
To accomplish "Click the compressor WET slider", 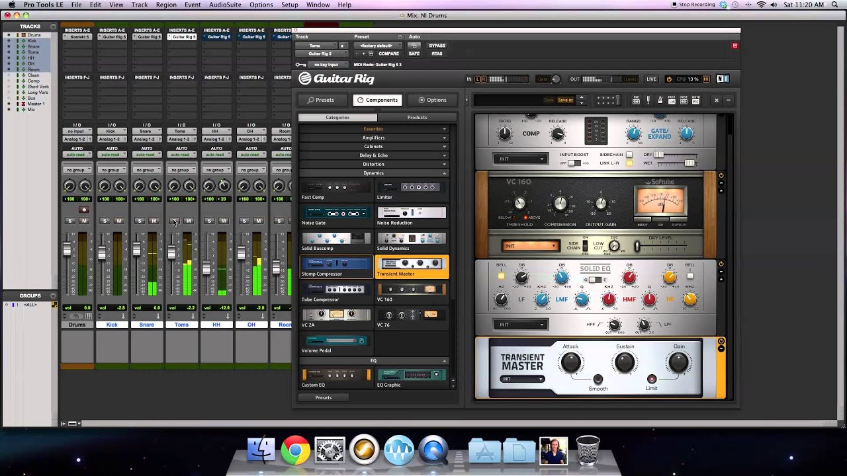I will [690, 163].
